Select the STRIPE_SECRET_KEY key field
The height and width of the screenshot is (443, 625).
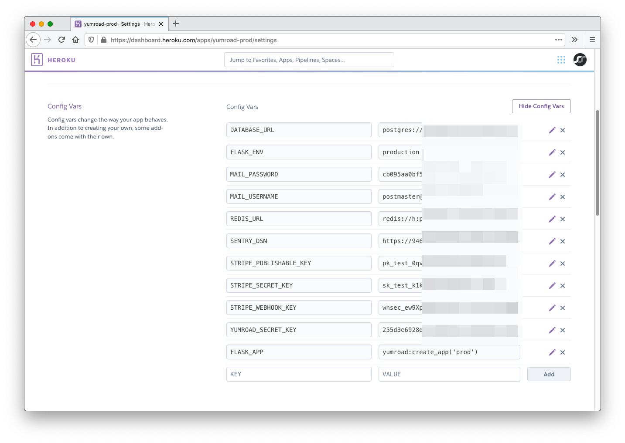tap(299, 285)
